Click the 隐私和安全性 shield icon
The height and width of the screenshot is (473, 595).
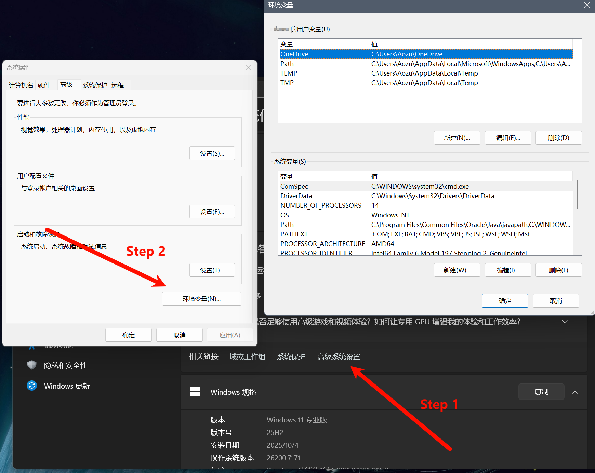pos(32,365)
